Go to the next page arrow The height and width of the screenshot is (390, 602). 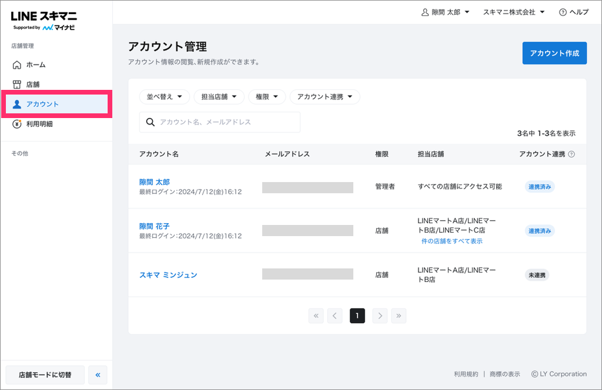[380, 316]
